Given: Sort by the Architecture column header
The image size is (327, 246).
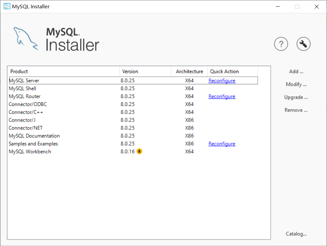Looking at the screenshot, I should click(x=189, y=71).
